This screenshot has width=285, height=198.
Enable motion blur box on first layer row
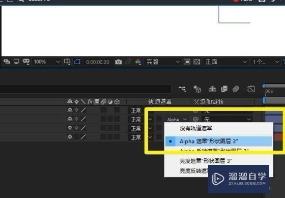coord(103,110)
